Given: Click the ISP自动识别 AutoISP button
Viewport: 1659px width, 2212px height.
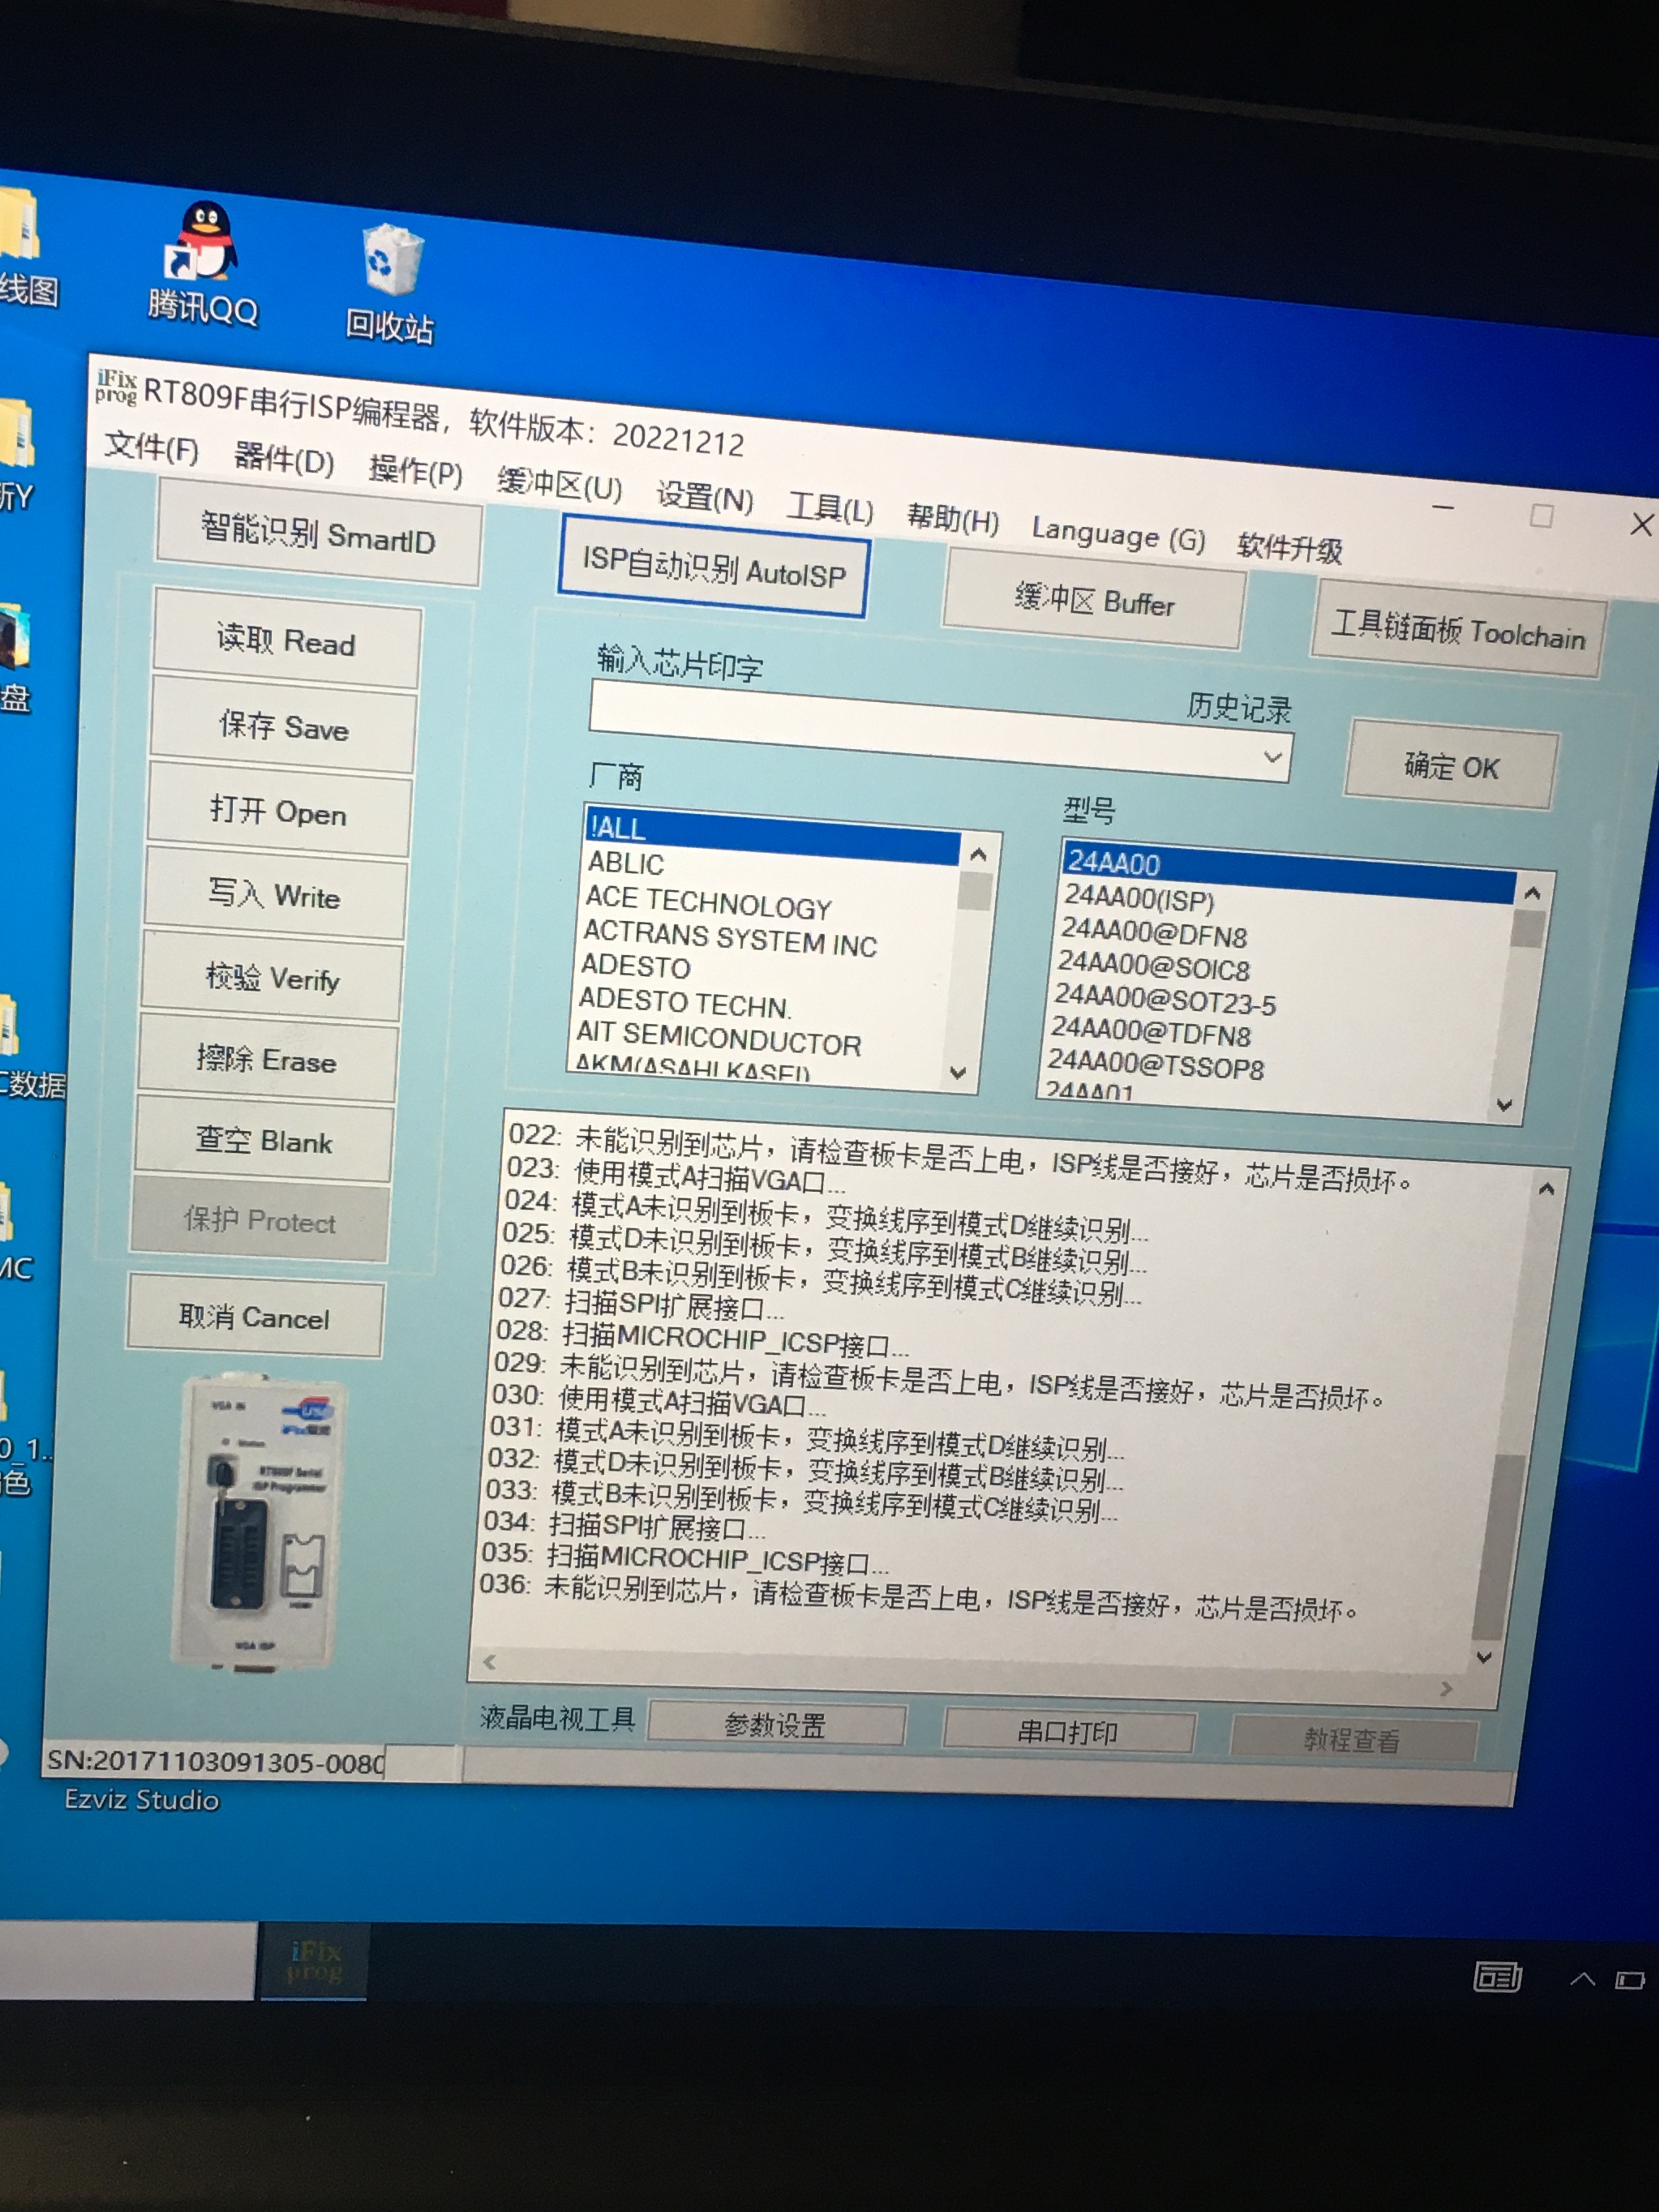Looking at the screenshot, I should pyautogui.click(x=713, y=568).
